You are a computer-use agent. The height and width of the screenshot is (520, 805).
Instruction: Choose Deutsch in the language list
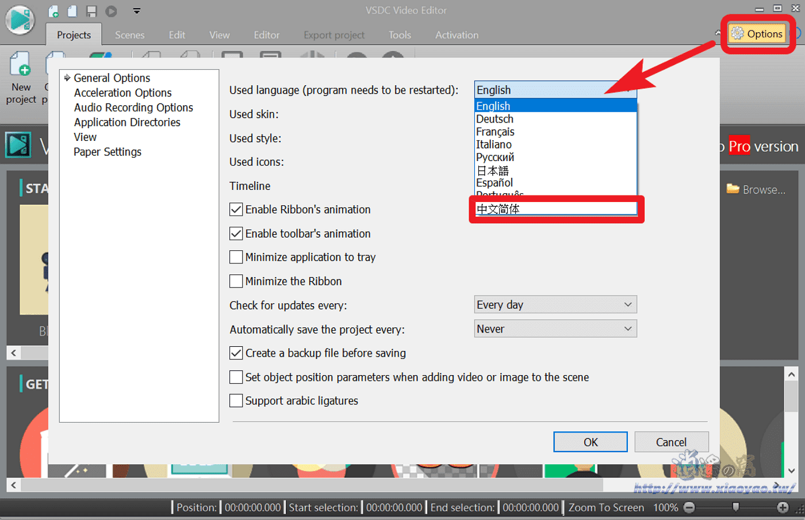coord(555,119)
